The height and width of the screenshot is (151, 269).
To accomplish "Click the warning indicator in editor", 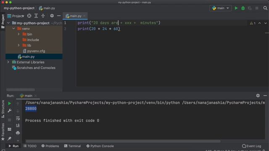I will click(252, 23).
